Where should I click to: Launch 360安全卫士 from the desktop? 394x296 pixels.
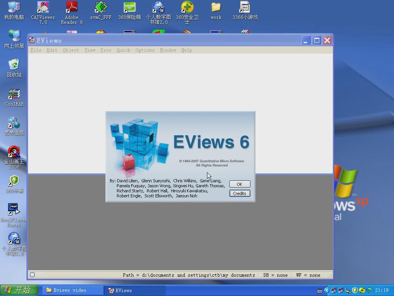(x=187, y=13)
